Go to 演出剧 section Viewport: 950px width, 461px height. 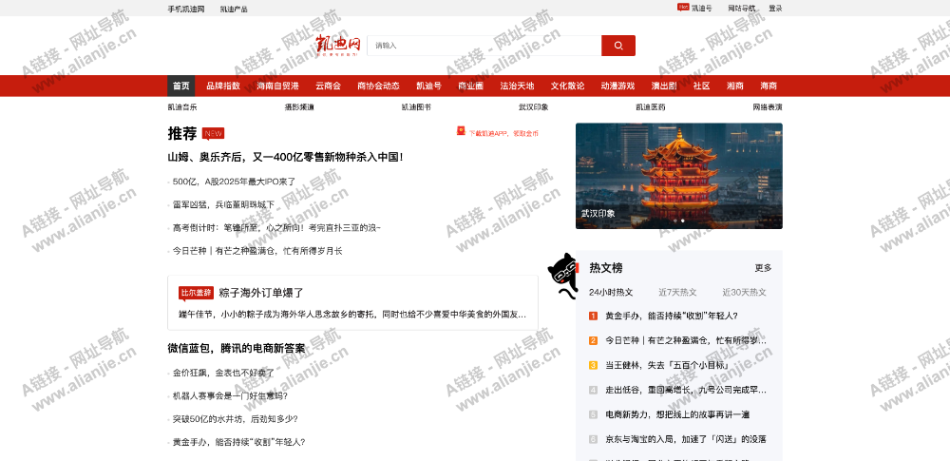pos(664,86)
